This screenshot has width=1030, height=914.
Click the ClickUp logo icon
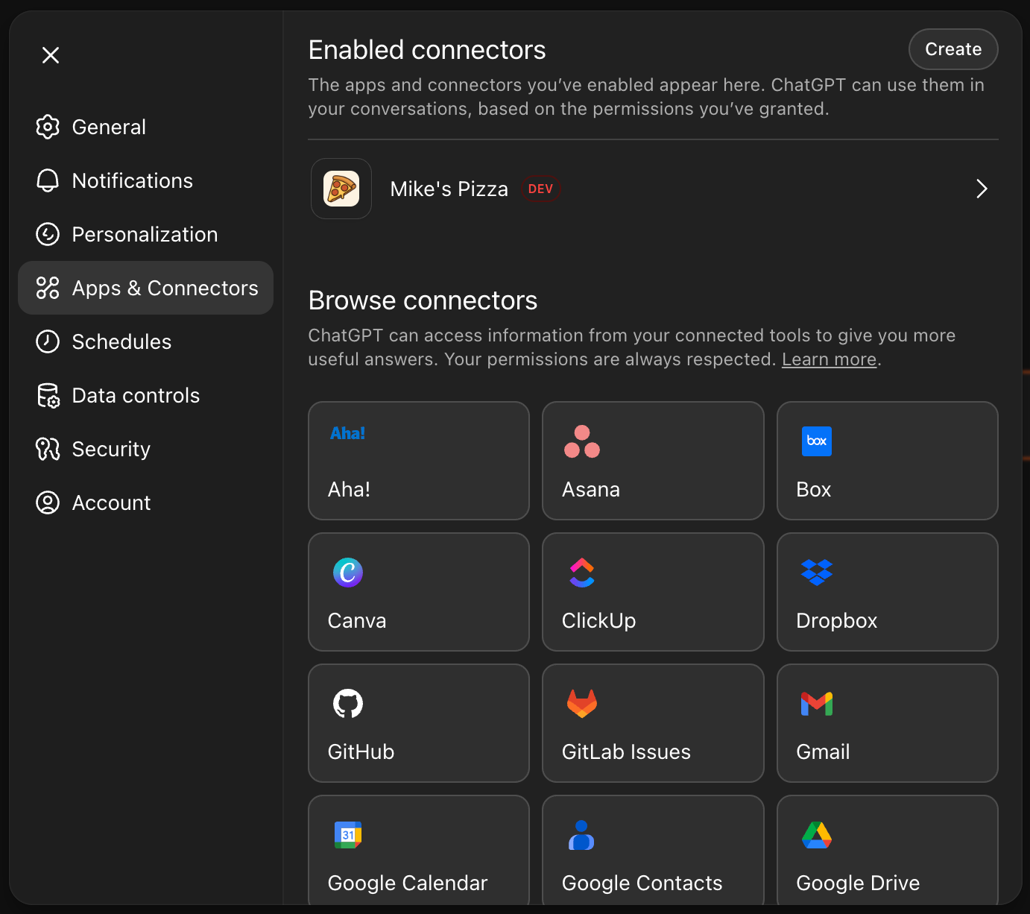pos(582,573)
